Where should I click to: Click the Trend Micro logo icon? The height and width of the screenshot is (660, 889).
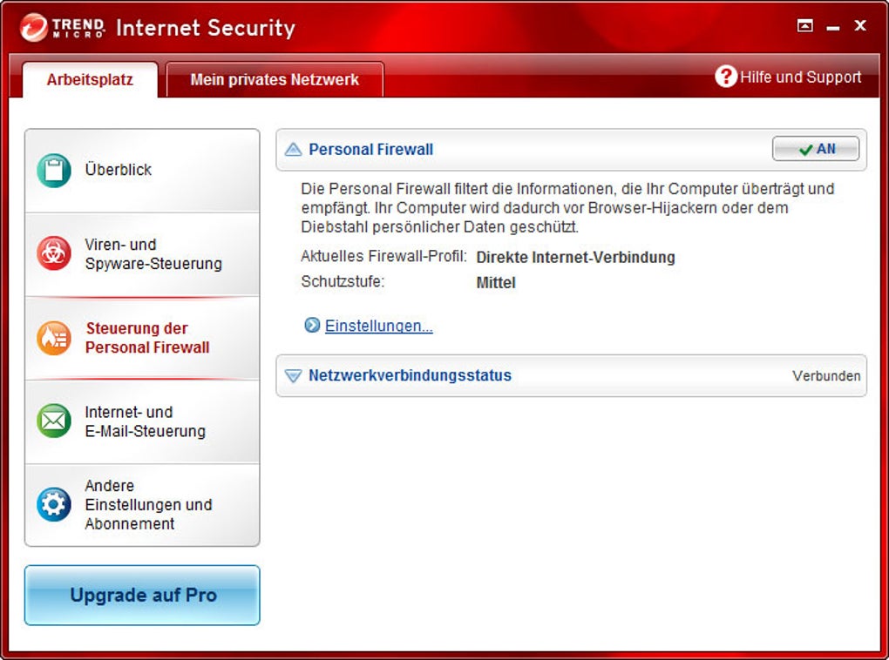click(36, 28)
